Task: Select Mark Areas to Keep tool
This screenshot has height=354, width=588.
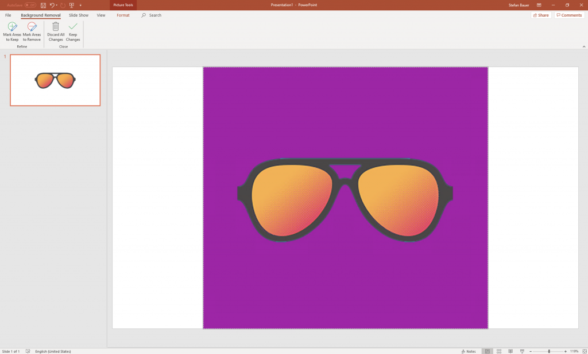Action: [13, 32]
